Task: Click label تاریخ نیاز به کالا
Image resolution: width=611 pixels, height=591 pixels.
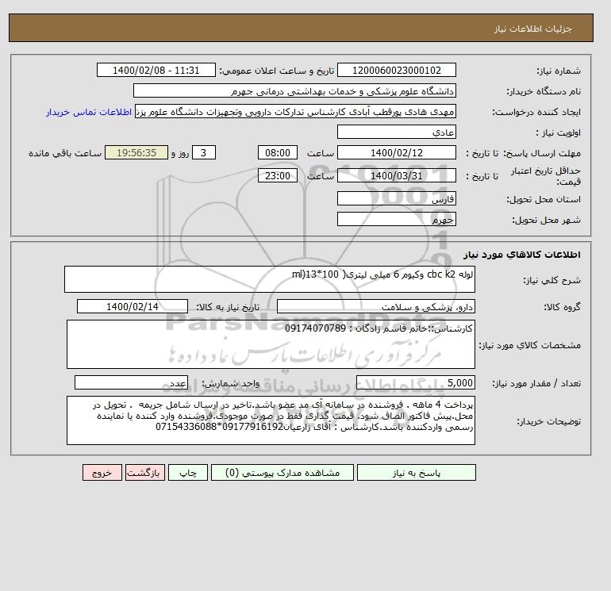Action: point(228,307)
